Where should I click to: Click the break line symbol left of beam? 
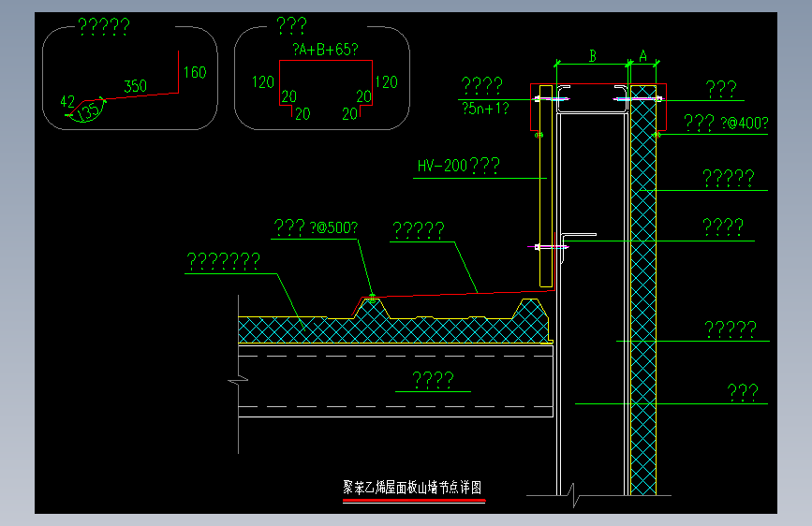(238, 381)
